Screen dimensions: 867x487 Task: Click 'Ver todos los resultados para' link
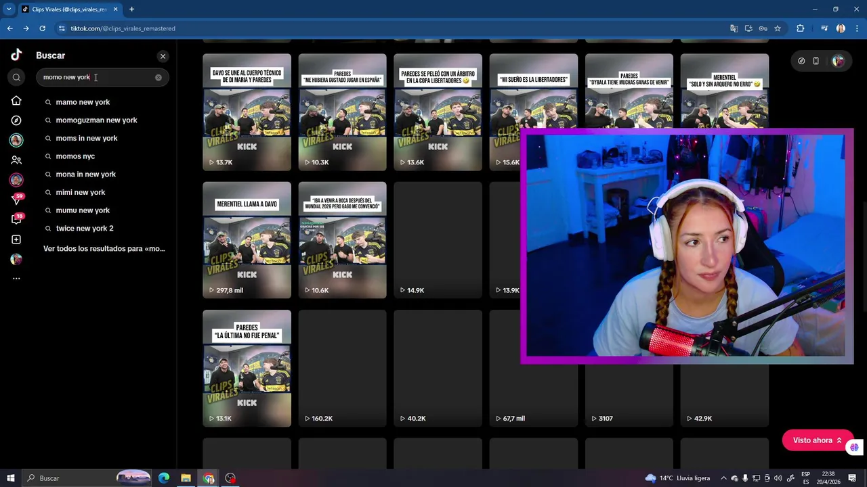104,249
